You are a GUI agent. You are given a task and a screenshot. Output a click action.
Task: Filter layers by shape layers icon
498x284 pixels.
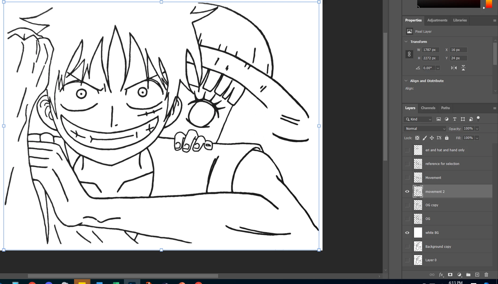tap(463, 119)
